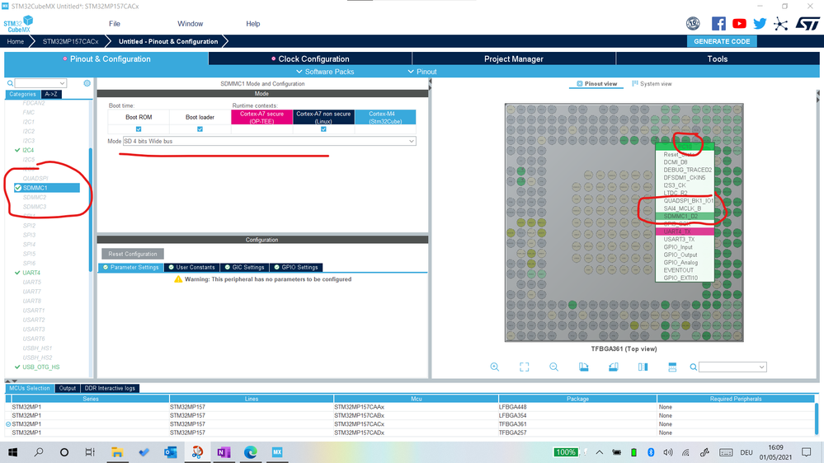Screen dimensions: 824x463
Task: Open Outlook from the taskbar
Action: pyautogui.click(x=170, y=452)
